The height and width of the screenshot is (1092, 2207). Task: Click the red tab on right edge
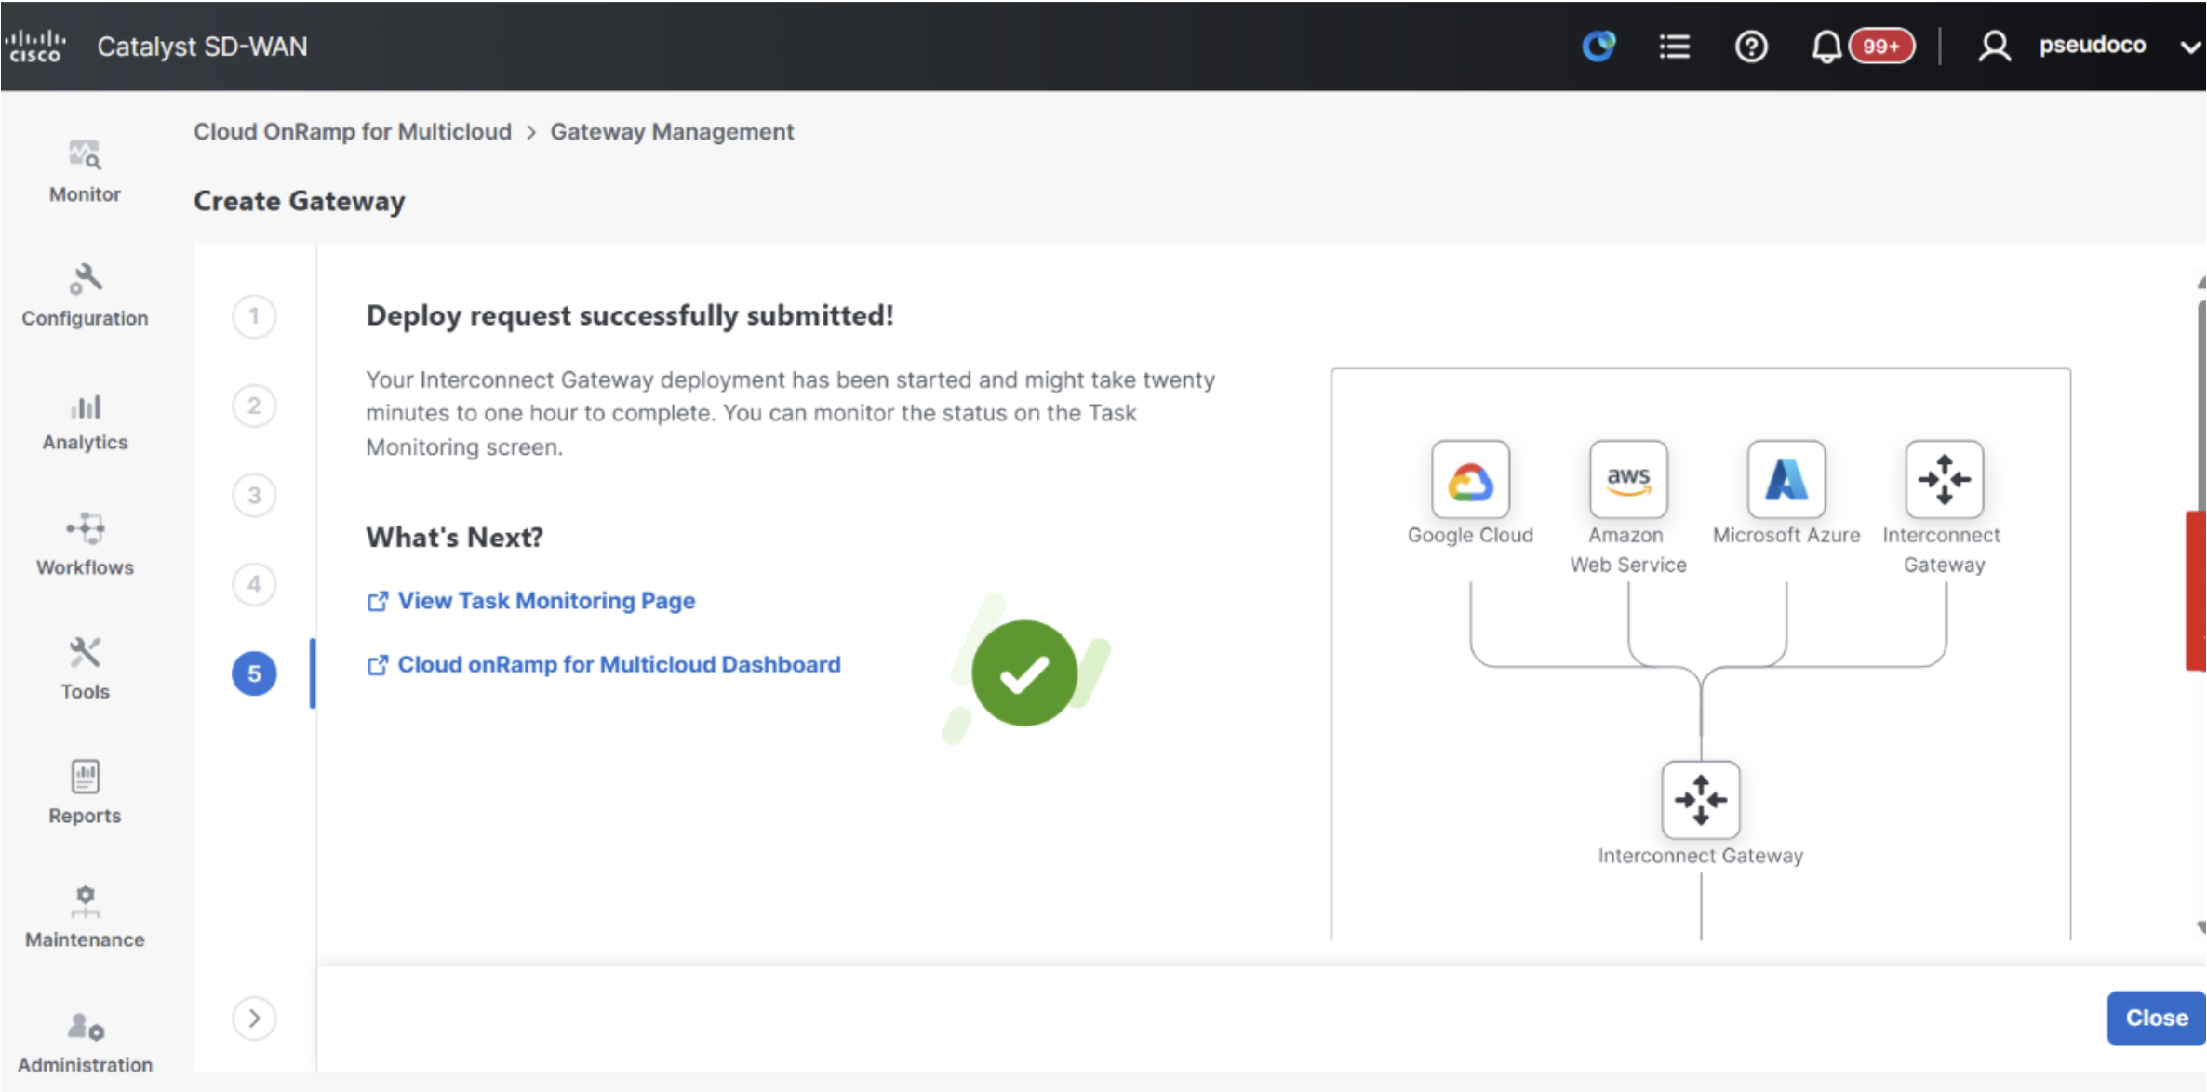(2195, 590)
